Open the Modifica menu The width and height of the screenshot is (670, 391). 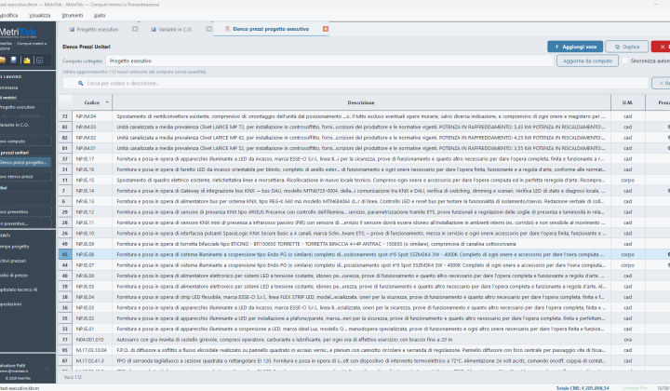(9, 16)
